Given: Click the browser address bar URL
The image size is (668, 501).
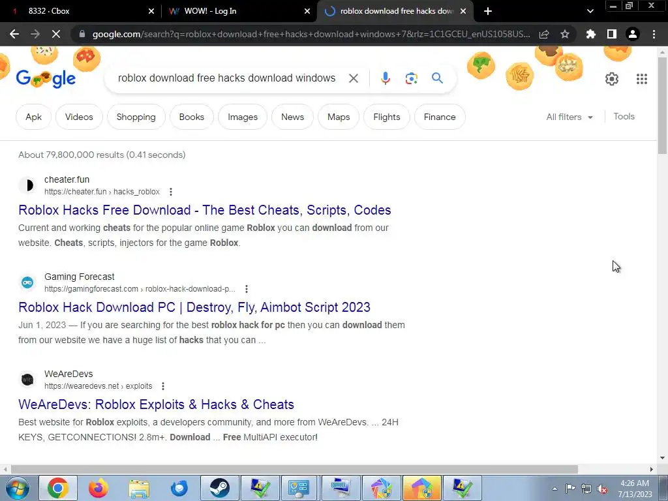Looking at the screenshot, I should pos(311,34).
